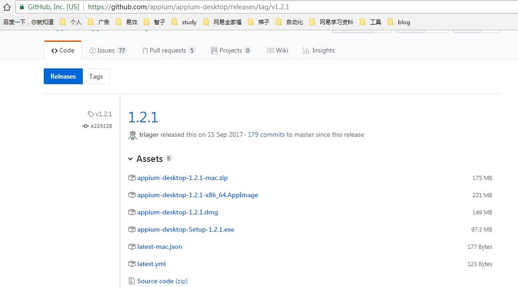
Task: Open the 1.2.1 release title link
Action: pyautogui.click(x=143, y=117)
